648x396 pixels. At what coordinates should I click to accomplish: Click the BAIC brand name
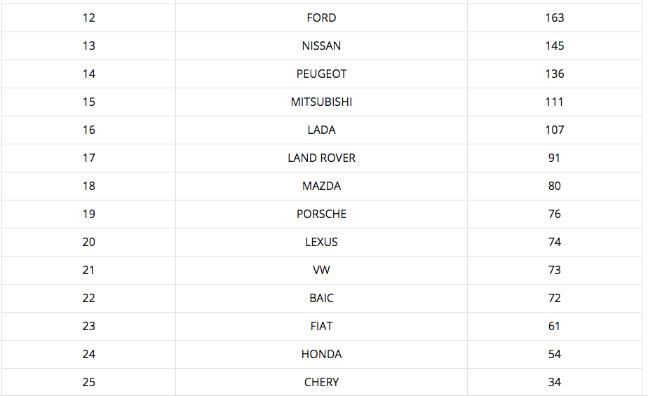click(321, 299)
